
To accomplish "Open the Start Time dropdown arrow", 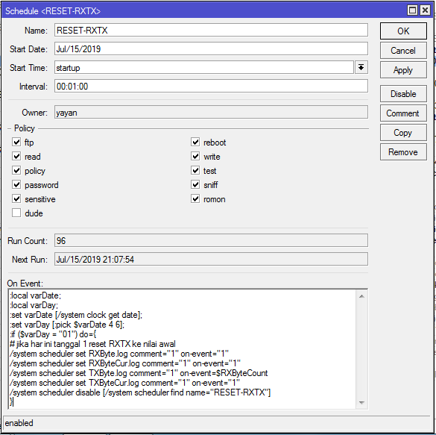I will point(361,67).
